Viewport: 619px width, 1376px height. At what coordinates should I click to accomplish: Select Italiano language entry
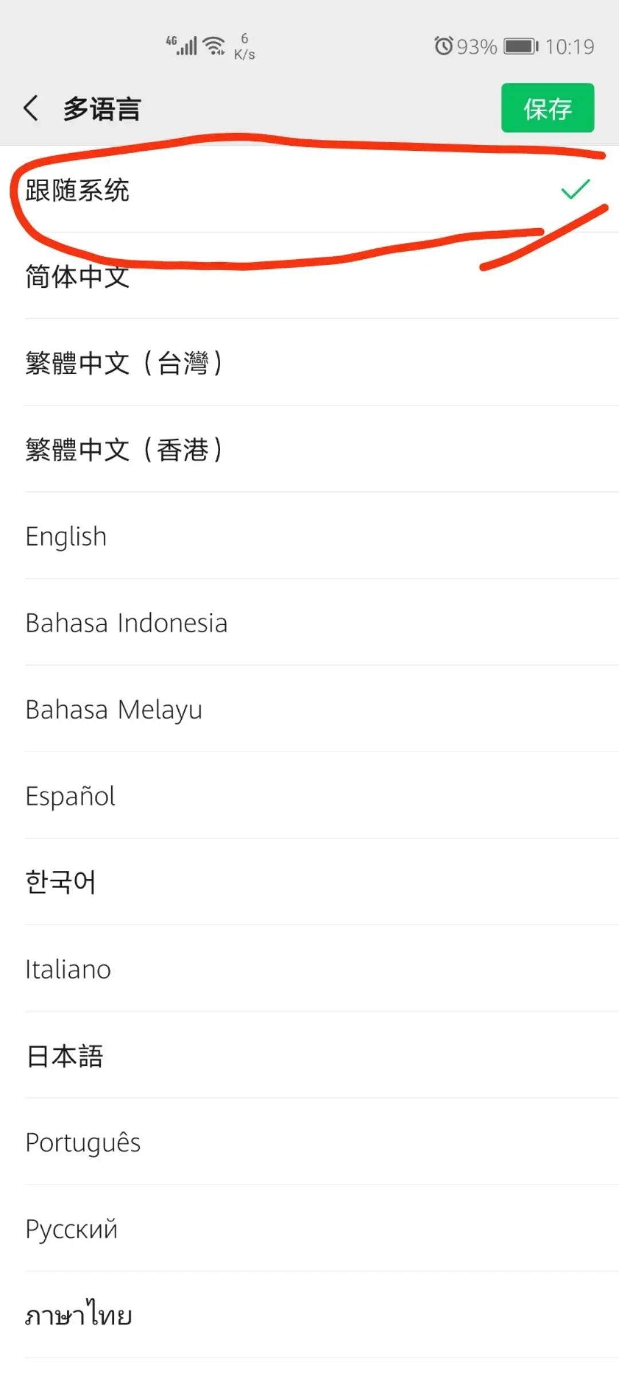point(309,969)
